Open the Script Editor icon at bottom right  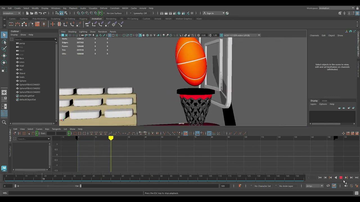pyautogui.click(x=357, y=193)
